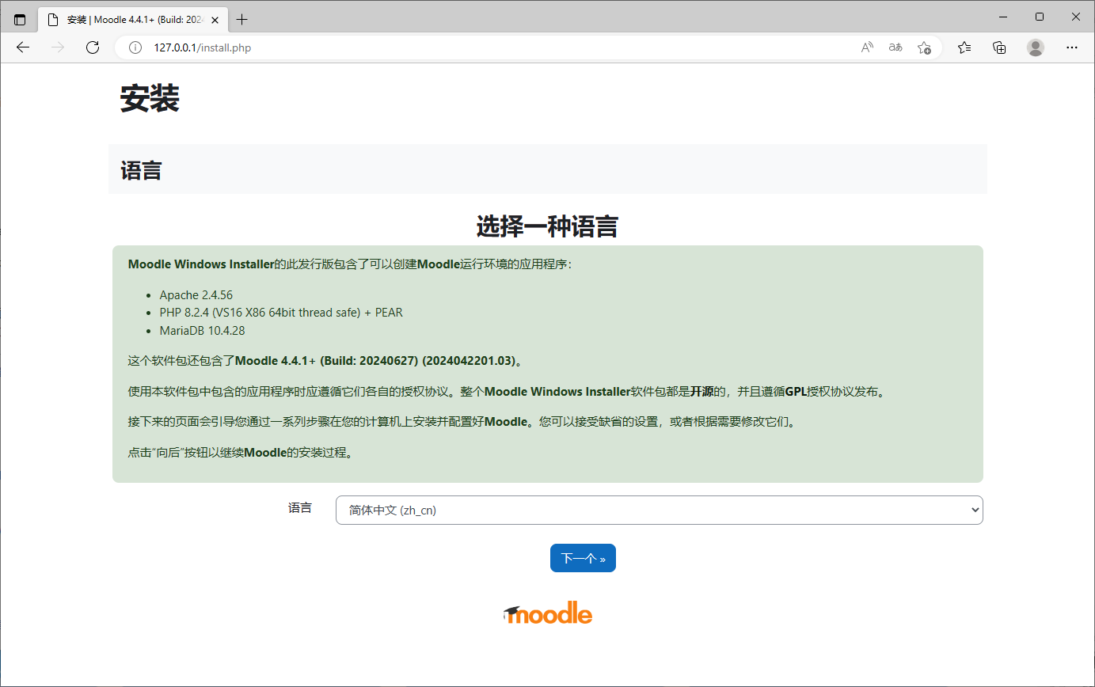Open the browser profile avatar
The width and height of the screenshot is (1095, 687).
pos(1036,47)
